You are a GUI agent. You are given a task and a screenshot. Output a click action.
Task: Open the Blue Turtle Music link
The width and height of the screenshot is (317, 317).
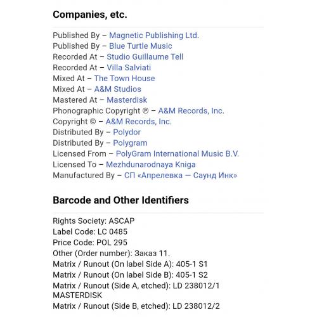pyautogui.click(x=141, y=46)
